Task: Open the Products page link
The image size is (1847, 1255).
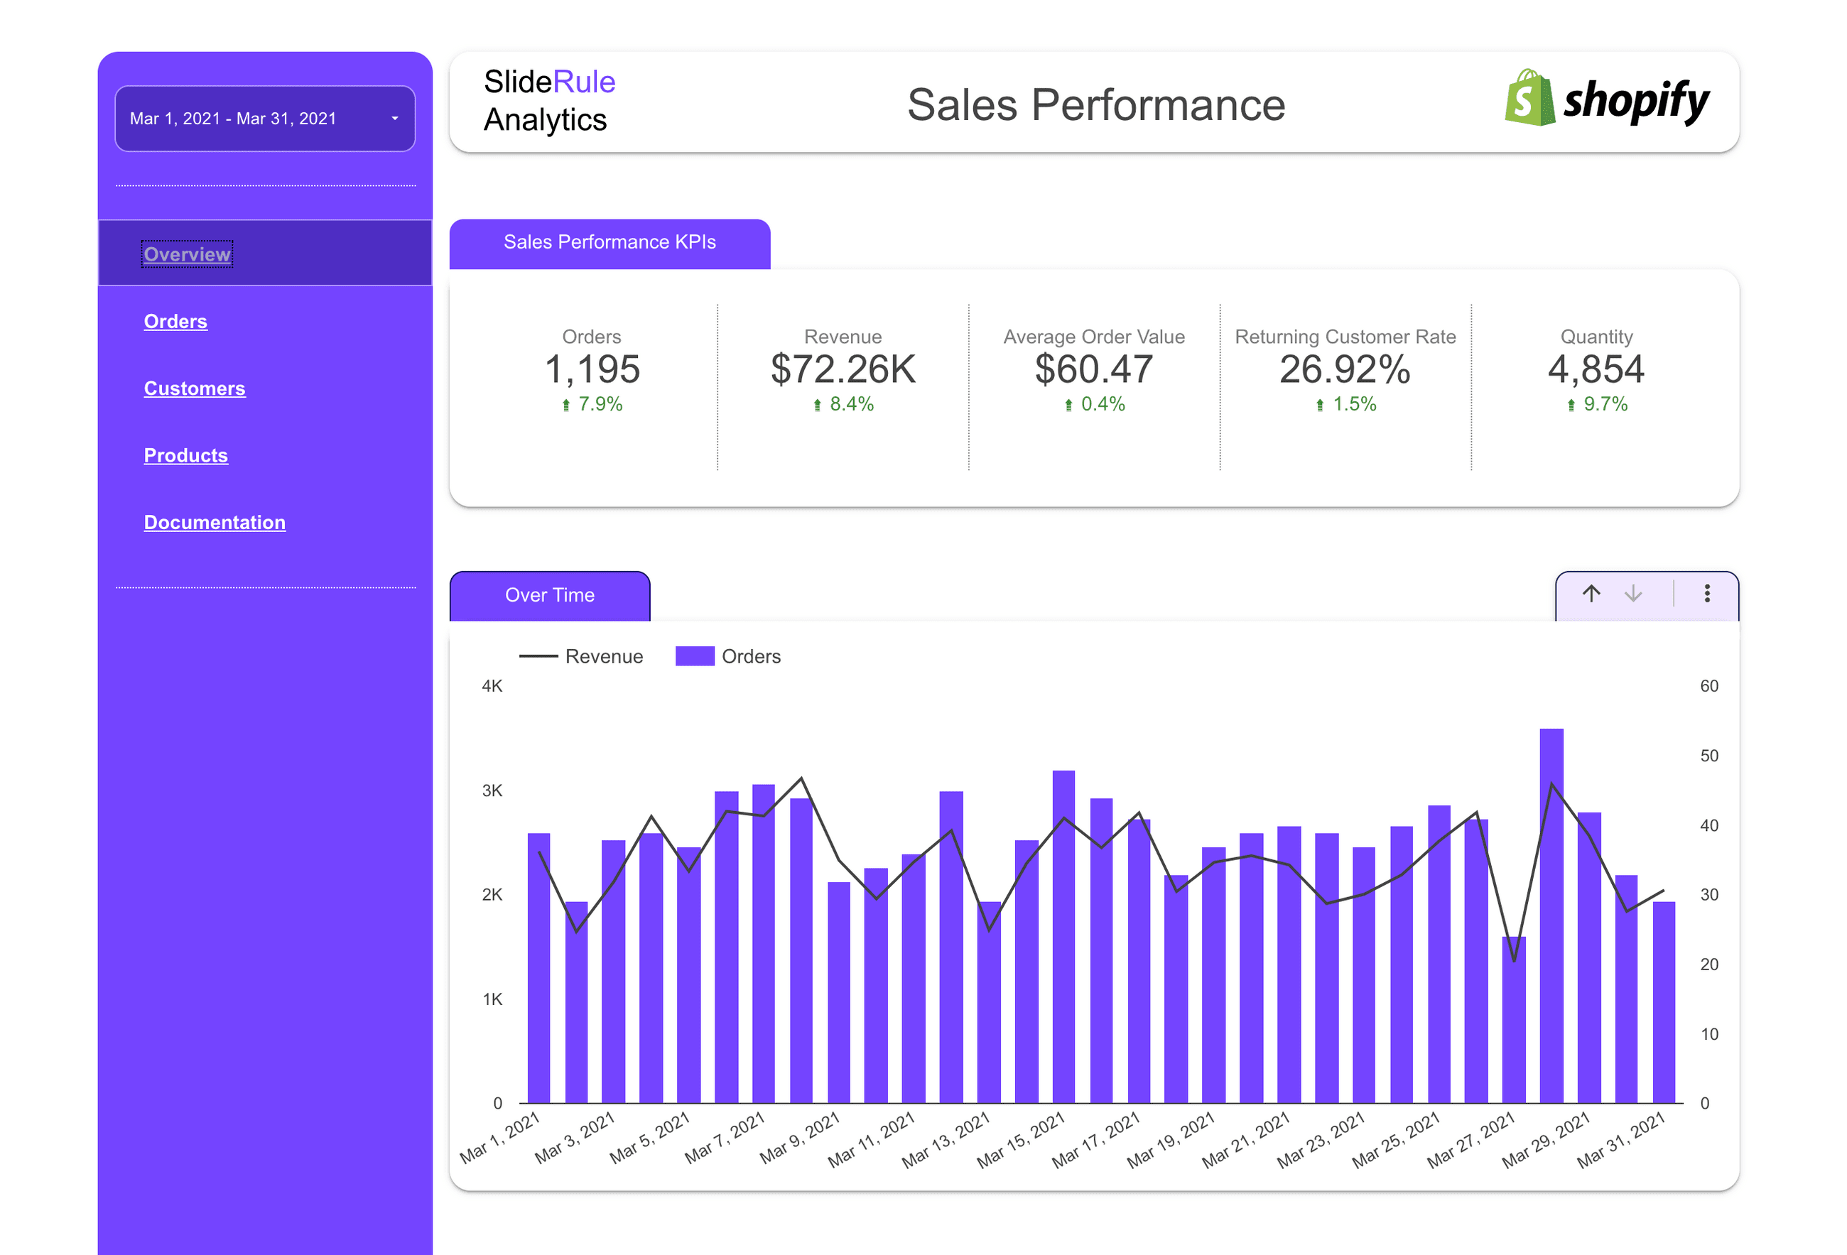Action: point(186,455)
